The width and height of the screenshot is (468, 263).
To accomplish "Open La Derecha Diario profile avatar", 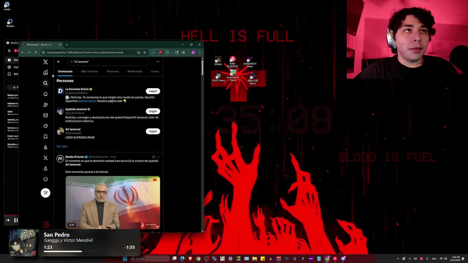I will pyautogui.click(x=60, y=91).
